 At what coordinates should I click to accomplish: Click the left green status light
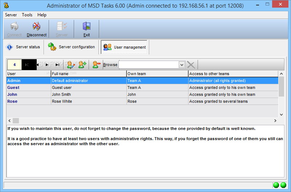pos(276,185)
